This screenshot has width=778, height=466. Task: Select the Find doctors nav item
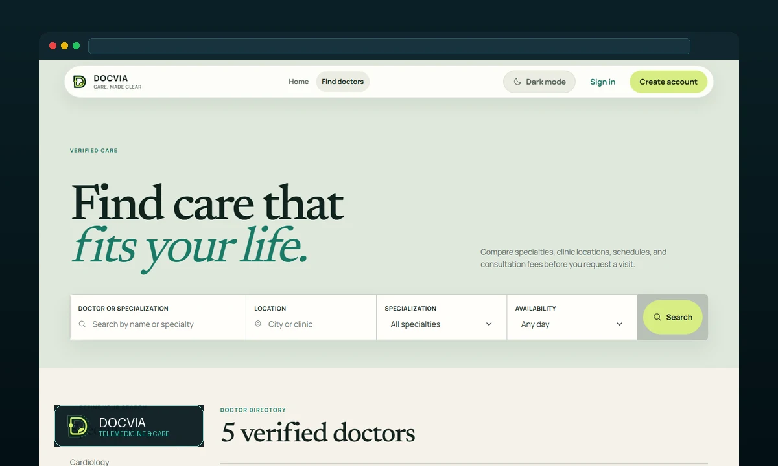pyautogui.click(x=343, y=82)
